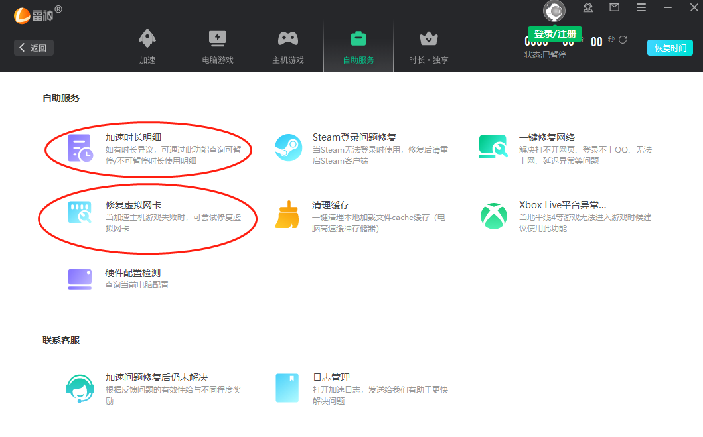
Task: Open the mail messages envelope icon
Action: pyautogui.click(x=614, y=8)
